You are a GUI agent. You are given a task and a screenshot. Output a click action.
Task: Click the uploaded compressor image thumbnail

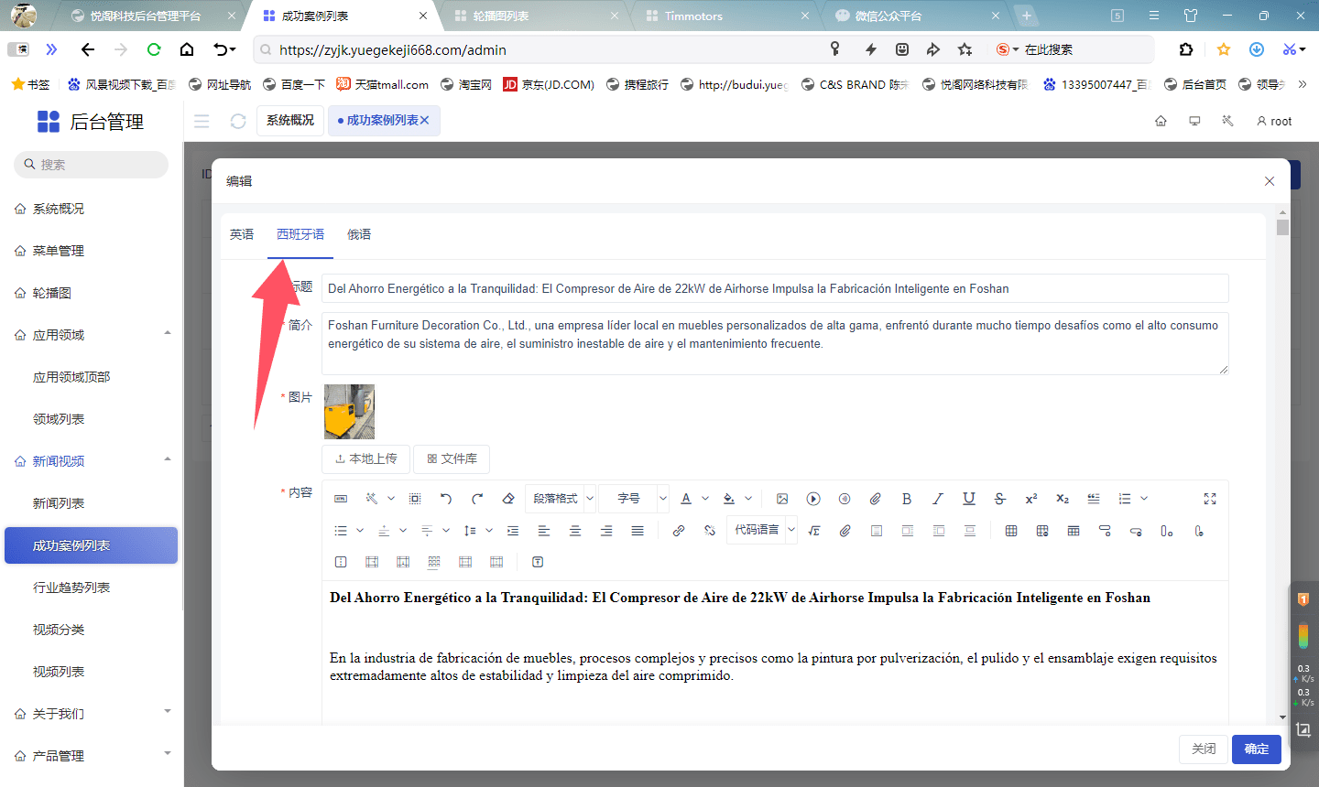point(349,412)
